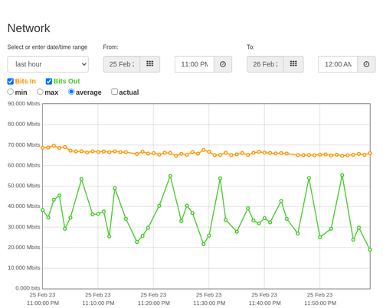Click the 50.000 Mbits axis label
This screenshot has width=383, height=308.
[x=24, y=186]
